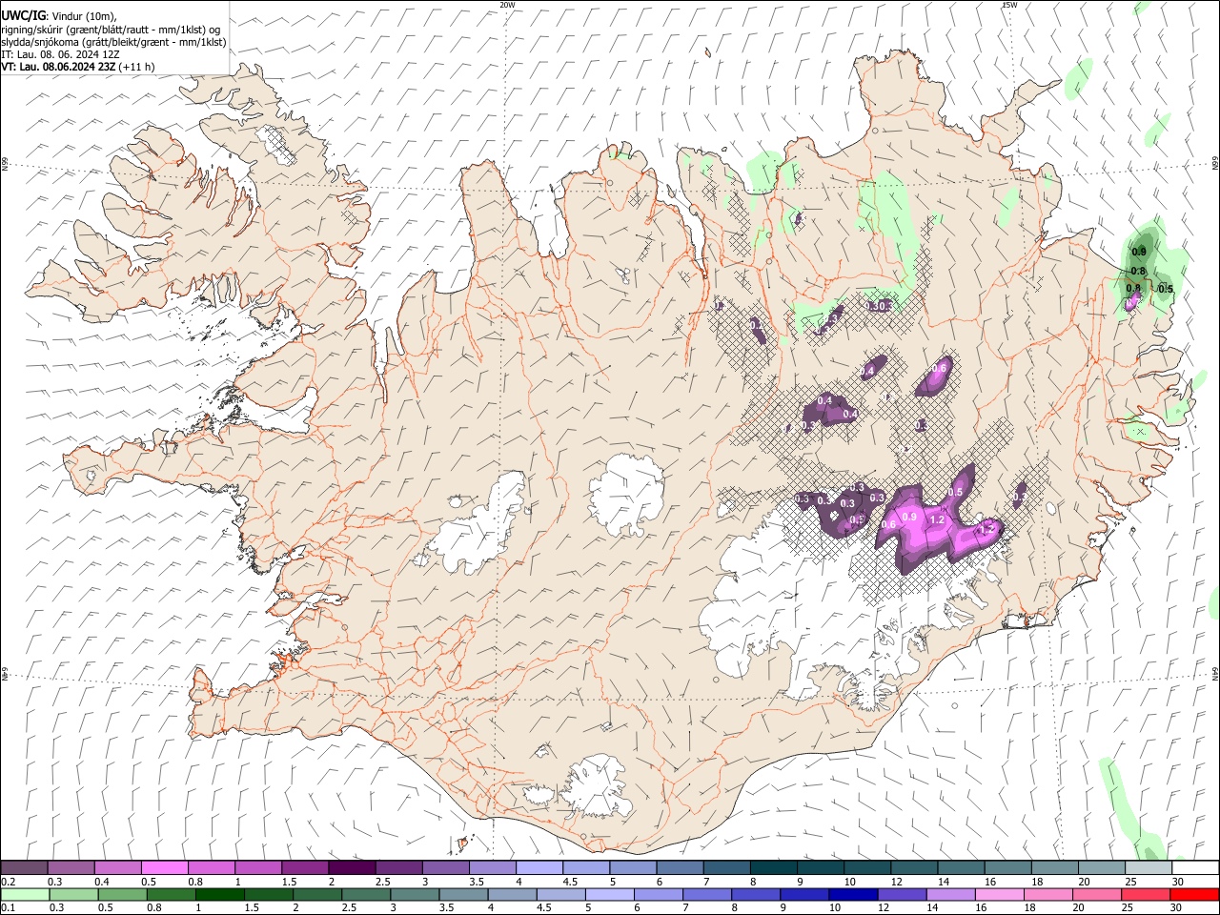
Task: Pick the light lavender 4–4.5 swatch, top row
Action: [x=539, y=868]
